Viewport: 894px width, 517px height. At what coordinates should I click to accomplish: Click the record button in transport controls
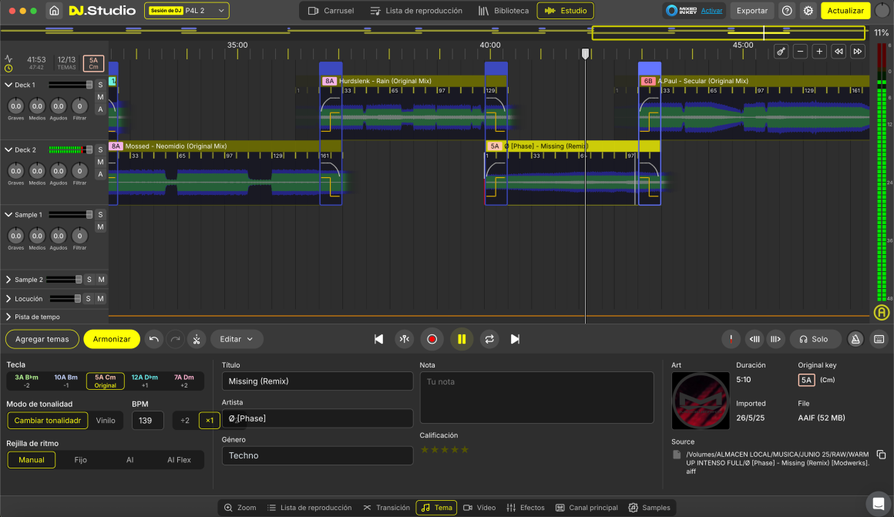click(432, 339)
